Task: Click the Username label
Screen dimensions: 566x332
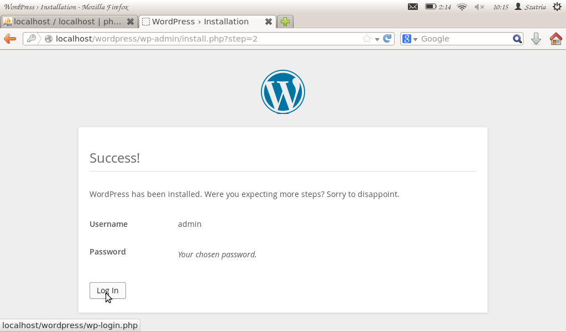Action: [108, 224]
